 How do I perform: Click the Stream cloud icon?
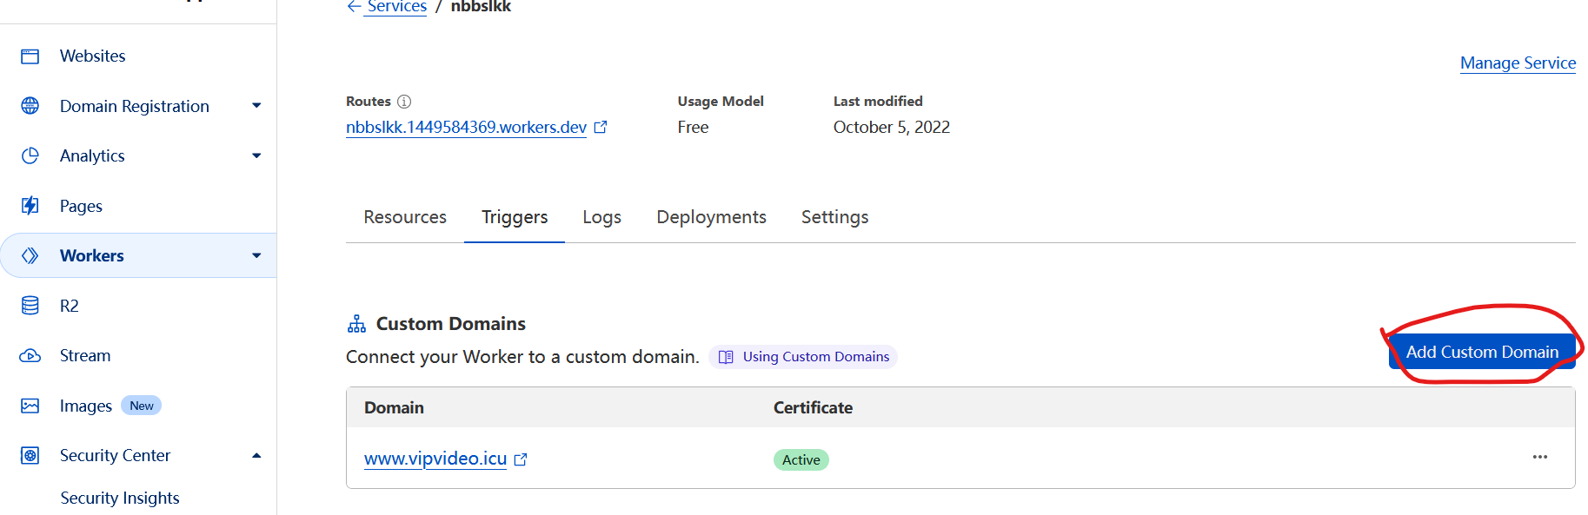pyautogui.click(x=30, y=356)
